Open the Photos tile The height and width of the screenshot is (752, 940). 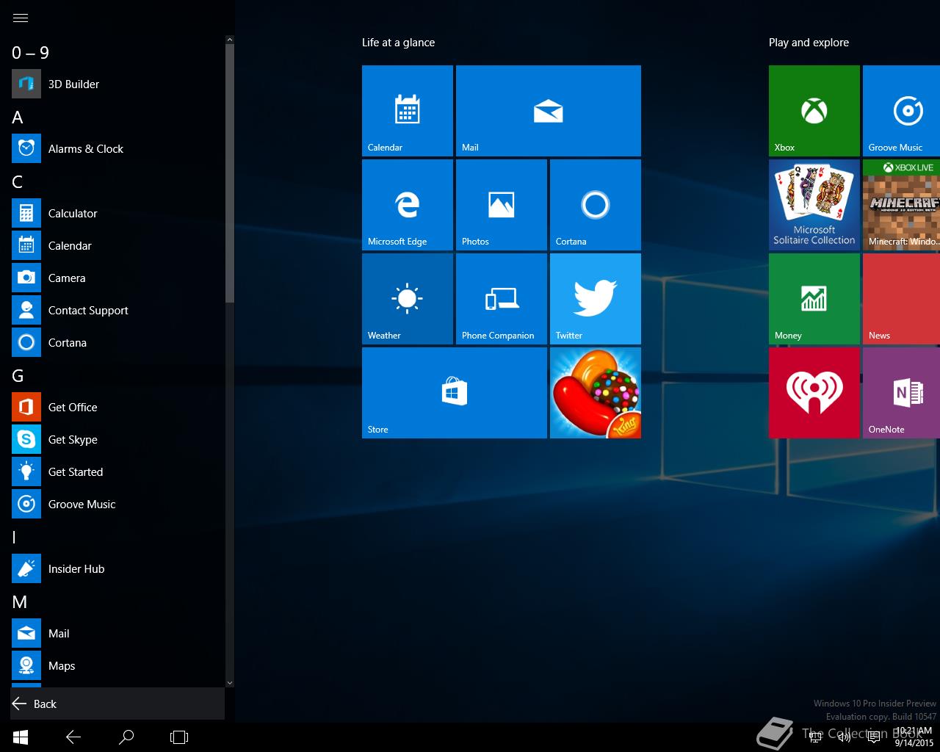tap(502, 205)
